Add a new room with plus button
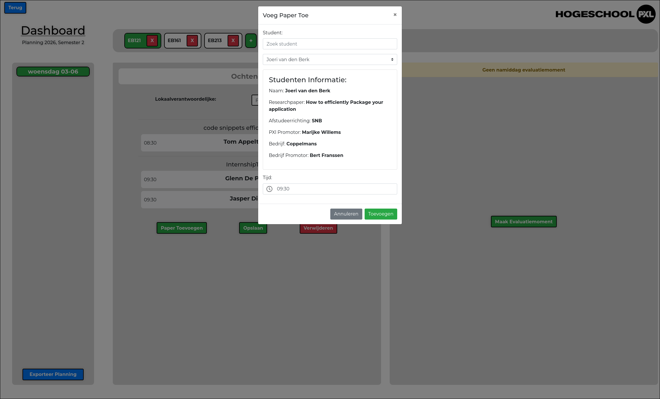Screen dimensions: 660x399 click(251, 41)
